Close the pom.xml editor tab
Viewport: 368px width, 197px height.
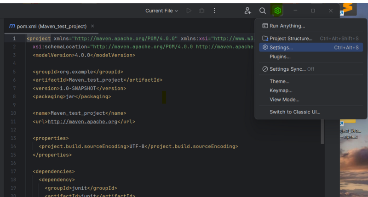tap(92, 26)
